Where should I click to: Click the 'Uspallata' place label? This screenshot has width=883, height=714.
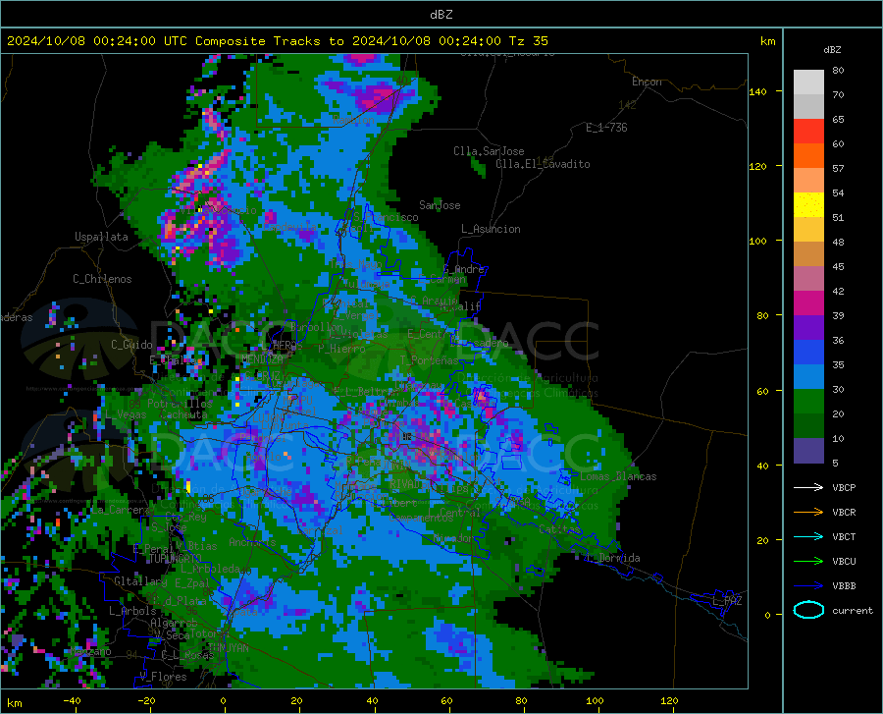tap(101, 237)
